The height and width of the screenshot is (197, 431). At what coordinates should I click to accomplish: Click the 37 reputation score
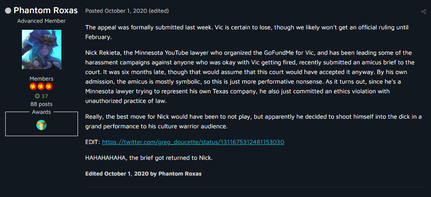pos(45,96)
